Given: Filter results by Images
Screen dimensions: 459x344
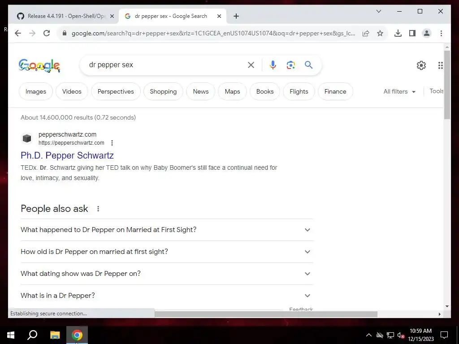Looking at the screenshot, I should tap(36, 91).
